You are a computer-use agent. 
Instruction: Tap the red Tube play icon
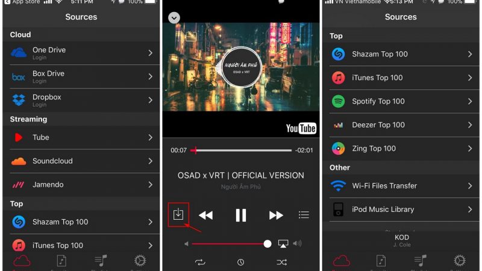point(19,137)
